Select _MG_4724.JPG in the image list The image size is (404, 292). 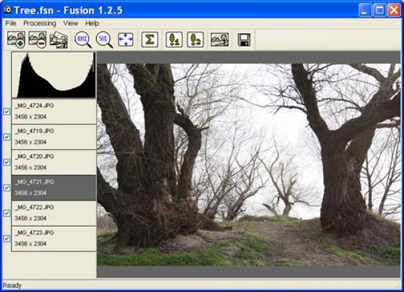click(x=54, y=111)
